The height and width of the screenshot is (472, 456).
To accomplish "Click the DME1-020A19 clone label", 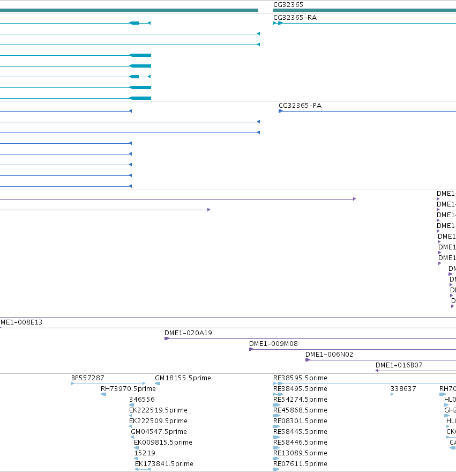I will click(188, 333).
